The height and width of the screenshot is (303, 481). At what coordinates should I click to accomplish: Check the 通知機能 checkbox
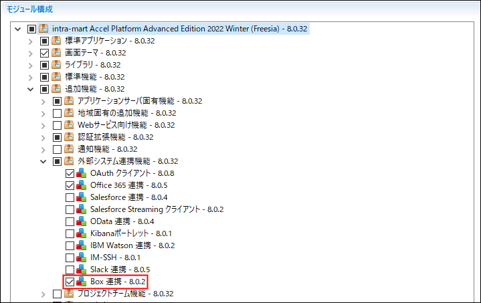(x=57, y=149)
